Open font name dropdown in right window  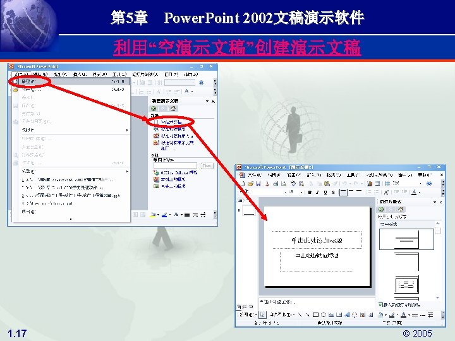click(x=285, y=192)
